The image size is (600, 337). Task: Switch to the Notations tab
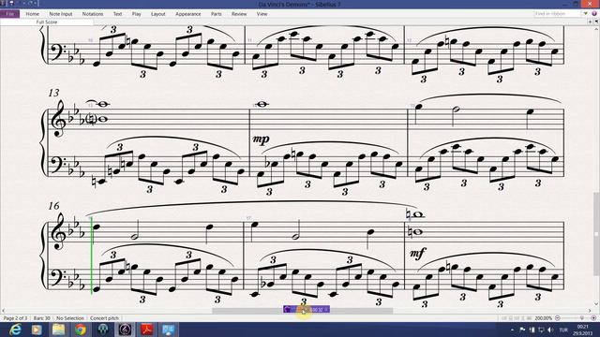(x=93, y=14)
